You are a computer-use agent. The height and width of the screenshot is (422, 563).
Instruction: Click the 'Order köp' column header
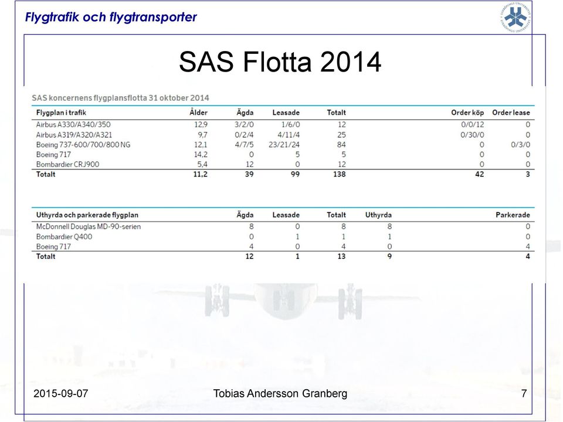[467, 113]
